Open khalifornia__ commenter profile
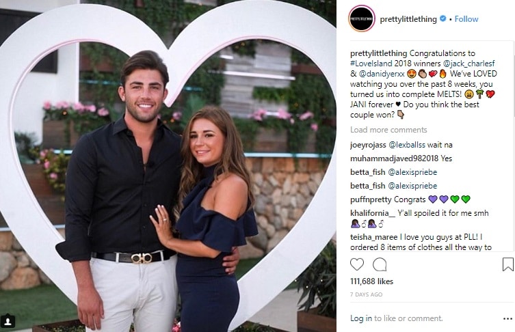 pyautogui.click(x=373, y=213)
